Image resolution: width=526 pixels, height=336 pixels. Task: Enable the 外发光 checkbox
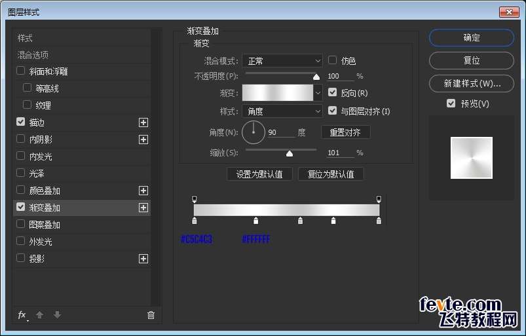coord(20,241)
